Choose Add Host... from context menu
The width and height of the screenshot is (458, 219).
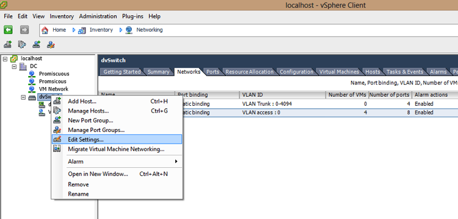coord(117,101)
